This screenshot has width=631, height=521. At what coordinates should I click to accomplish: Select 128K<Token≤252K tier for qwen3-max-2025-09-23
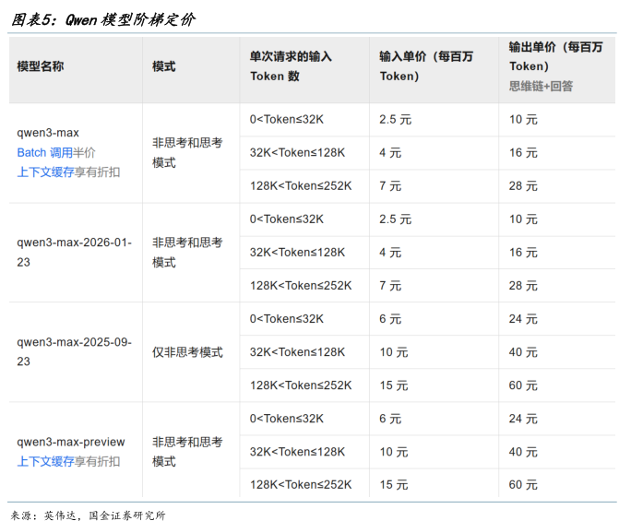click(x=301, y=385)
